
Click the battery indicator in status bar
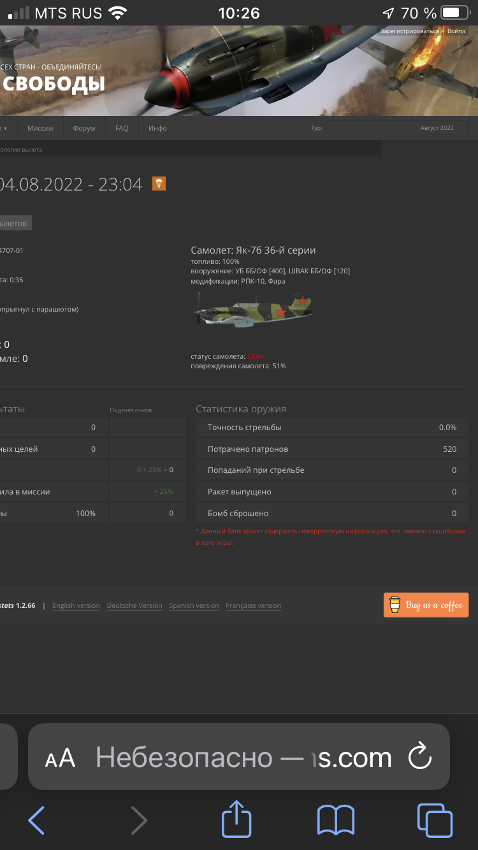[456, 13]
